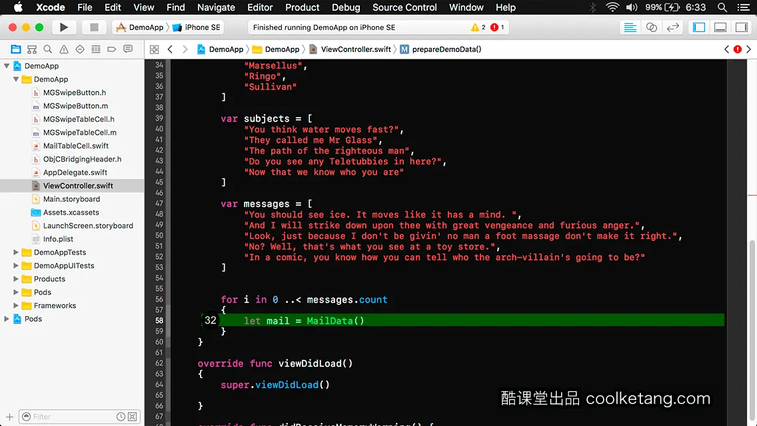Screen dimensions: 757x426
Task: Toggle the Debug area pane
Action: [x=720, y=27]
